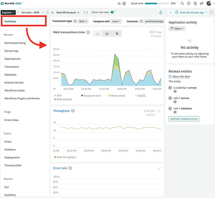
Task: Click the search magnifier icon
Action: (182, 3)
